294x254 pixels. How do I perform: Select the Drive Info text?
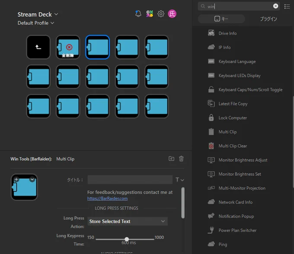coord(227,33)
